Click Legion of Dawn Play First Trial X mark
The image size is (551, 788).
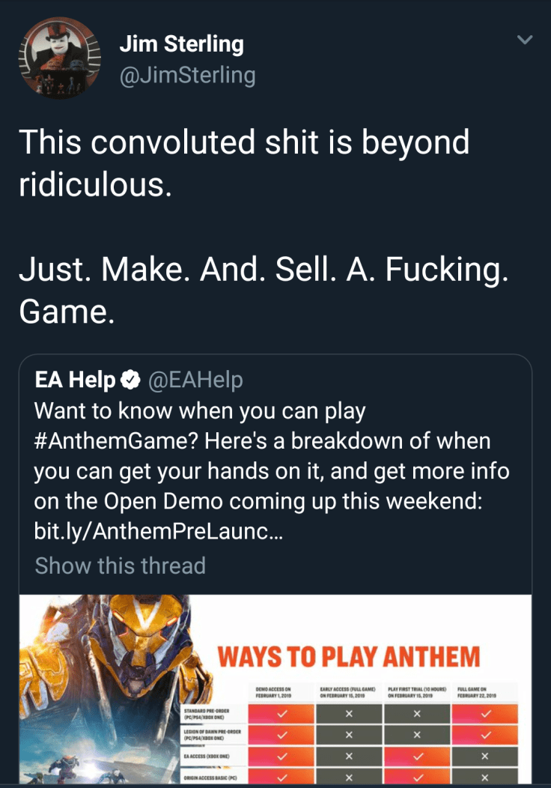coord(416,735)
